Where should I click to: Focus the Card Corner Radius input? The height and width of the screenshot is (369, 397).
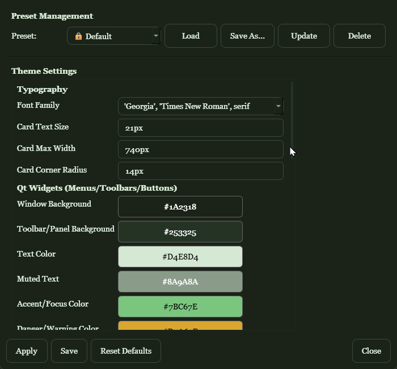[x=200, y=171]
